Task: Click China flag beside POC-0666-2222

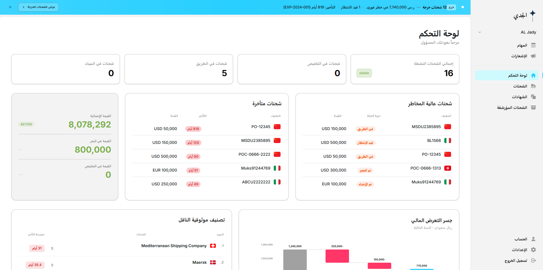Action: point(277,154)
